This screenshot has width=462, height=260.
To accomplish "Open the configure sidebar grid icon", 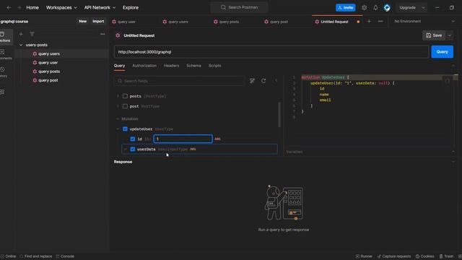I will (x=2, y=92).
